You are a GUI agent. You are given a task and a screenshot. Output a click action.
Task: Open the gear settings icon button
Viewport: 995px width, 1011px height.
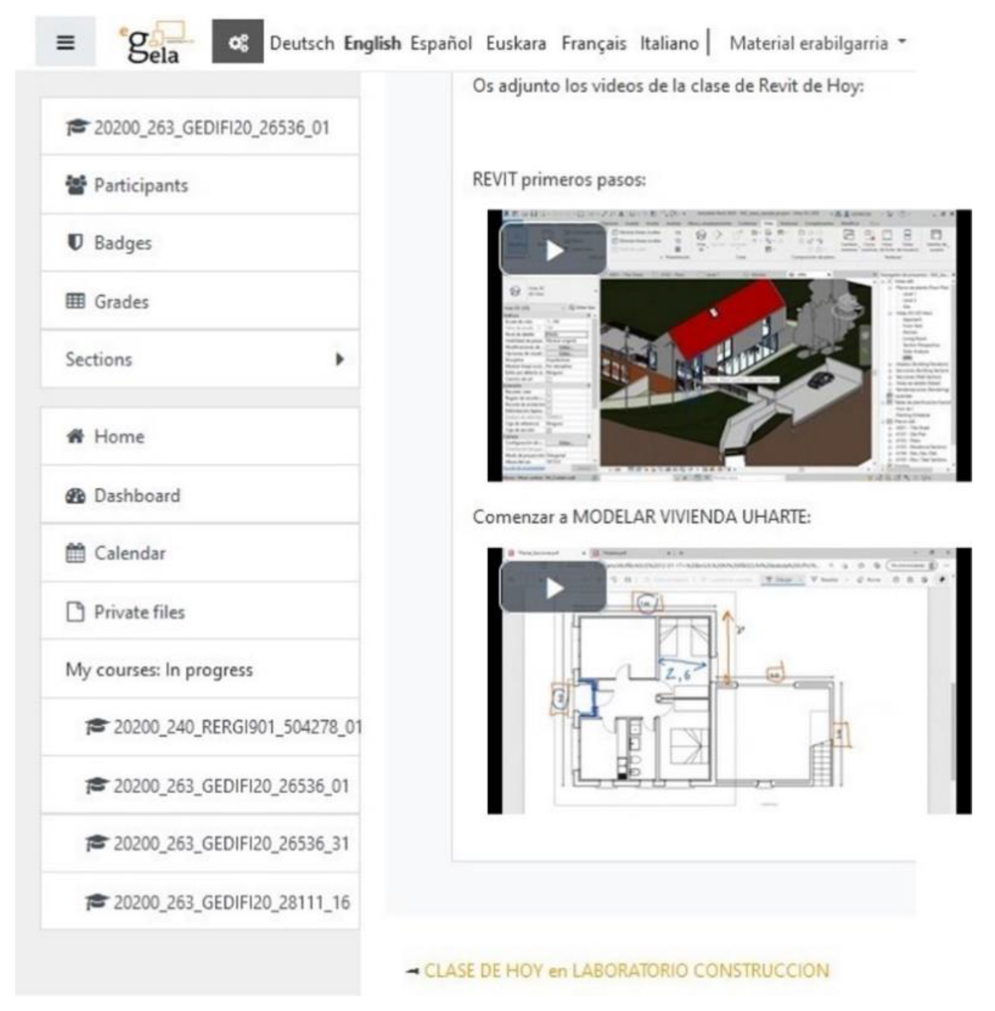[x=238, y=42]
